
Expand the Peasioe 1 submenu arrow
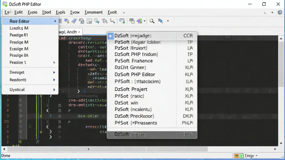[x=54, y=62]
